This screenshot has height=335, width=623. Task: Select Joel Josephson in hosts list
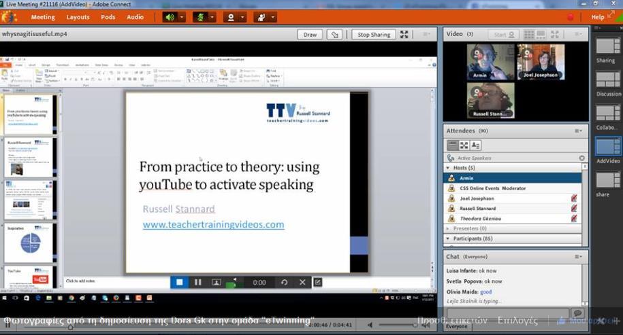pyautogui.click(x=513, y=198)
